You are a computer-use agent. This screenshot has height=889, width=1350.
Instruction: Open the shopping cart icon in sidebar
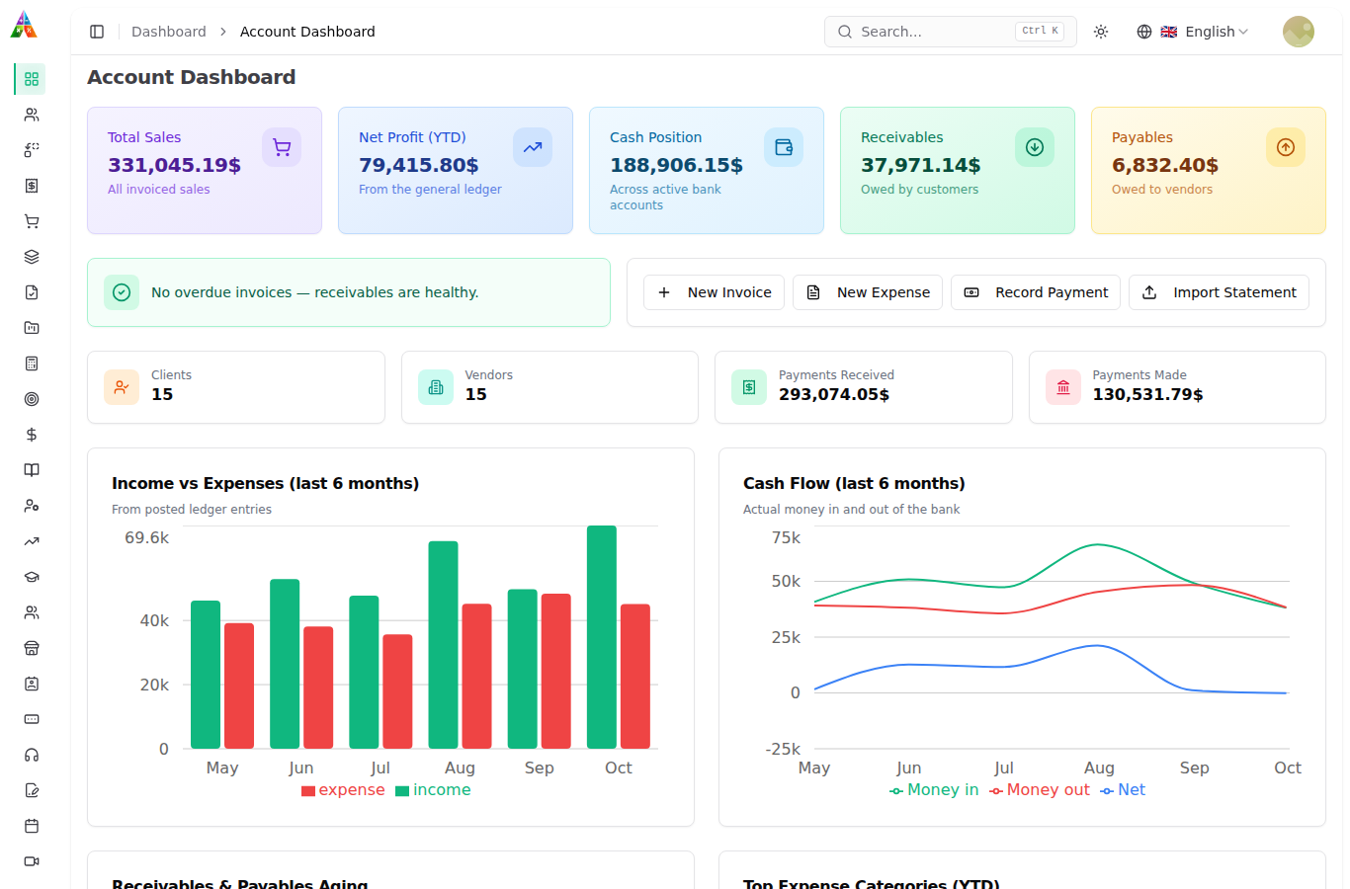pos(32,221)
